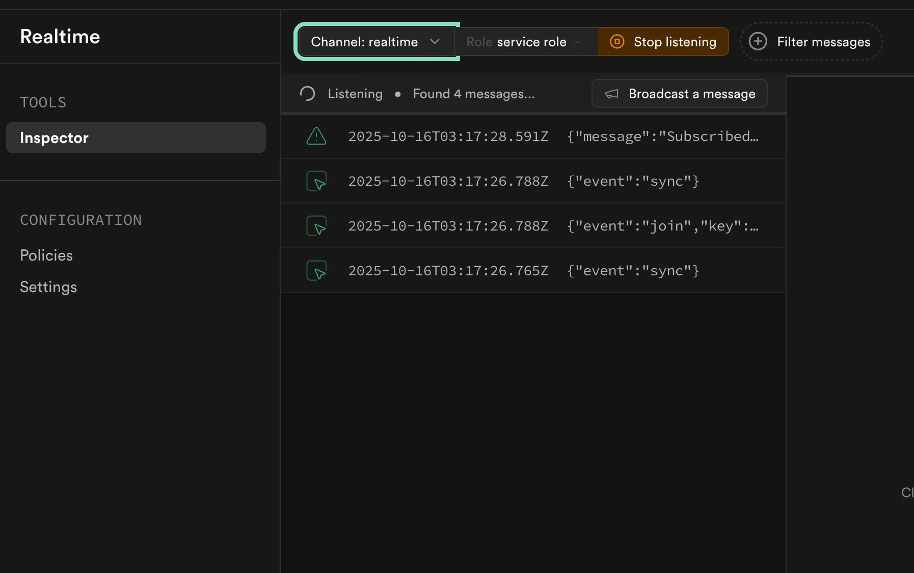
Task: Click the Realtime heading in the sidebar
Action: point(60,37)
